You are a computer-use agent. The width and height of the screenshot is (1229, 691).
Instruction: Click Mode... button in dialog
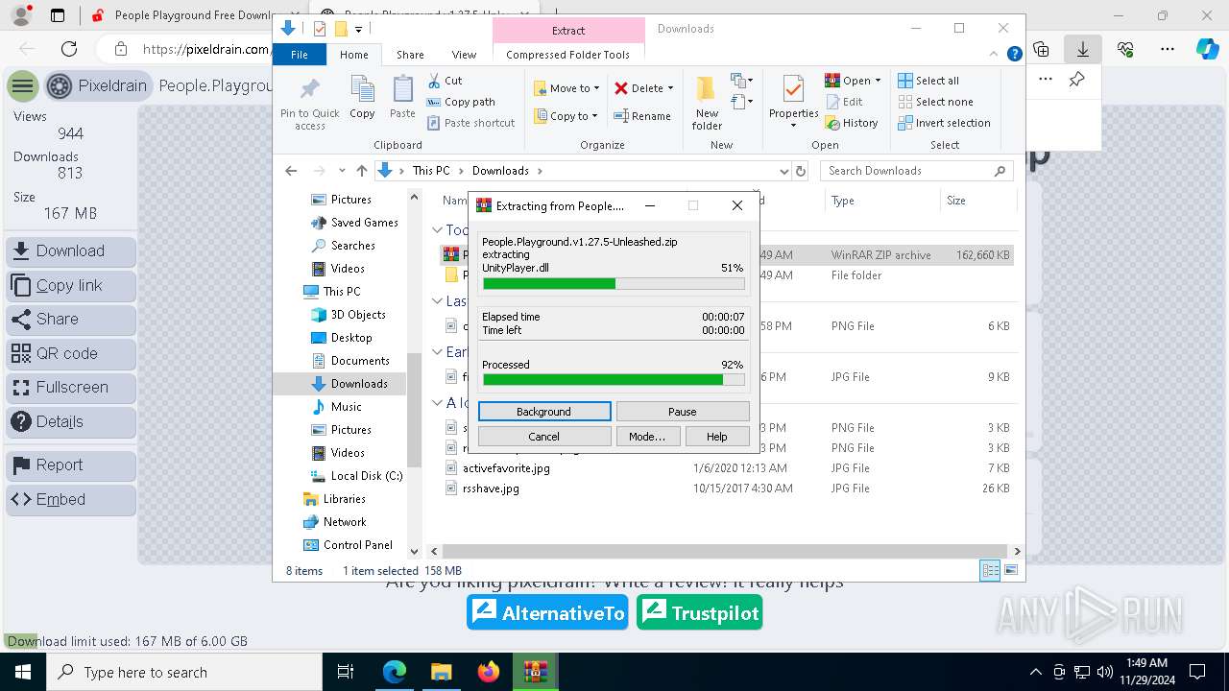(647, 437)
